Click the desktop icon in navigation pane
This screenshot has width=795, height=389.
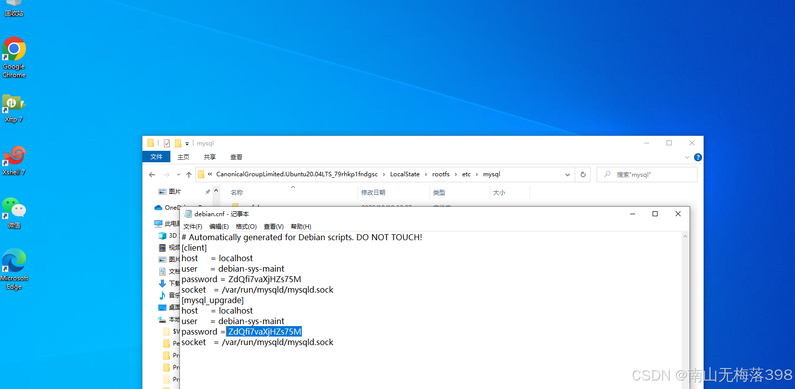[162, 308]
